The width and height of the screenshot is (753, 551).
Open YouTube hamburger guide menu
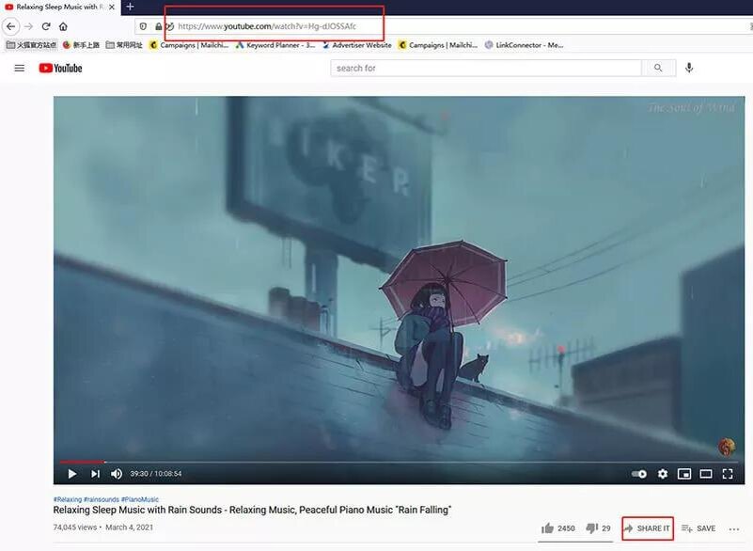coord(19,69)
